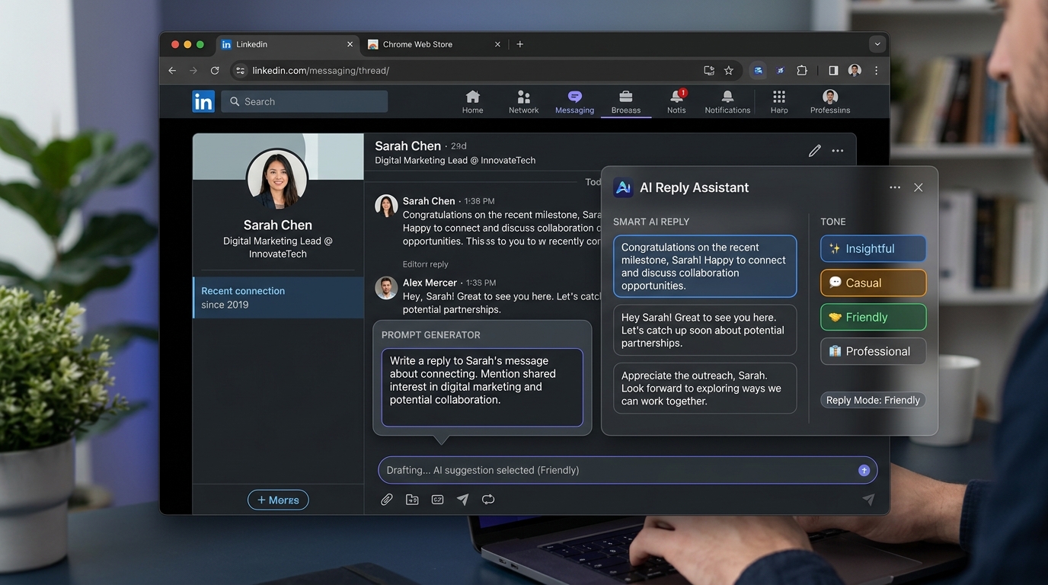Click the purple arrow button in the drafting field
This screenshot has height=585, width=1048.
pyautogui.click(x=864, y=471)
